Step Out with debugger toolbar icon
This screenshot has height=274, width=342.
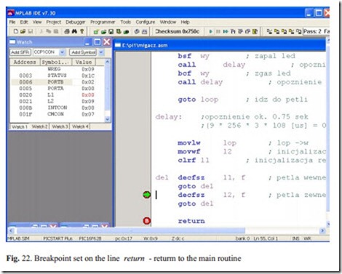coord(247,31)
